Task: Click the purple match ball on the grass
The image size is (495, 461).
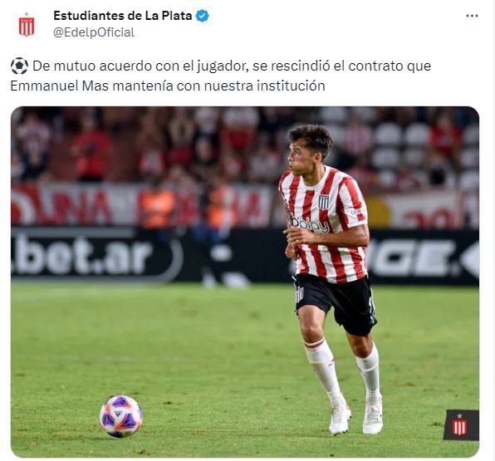Action: tap(121, 416)
